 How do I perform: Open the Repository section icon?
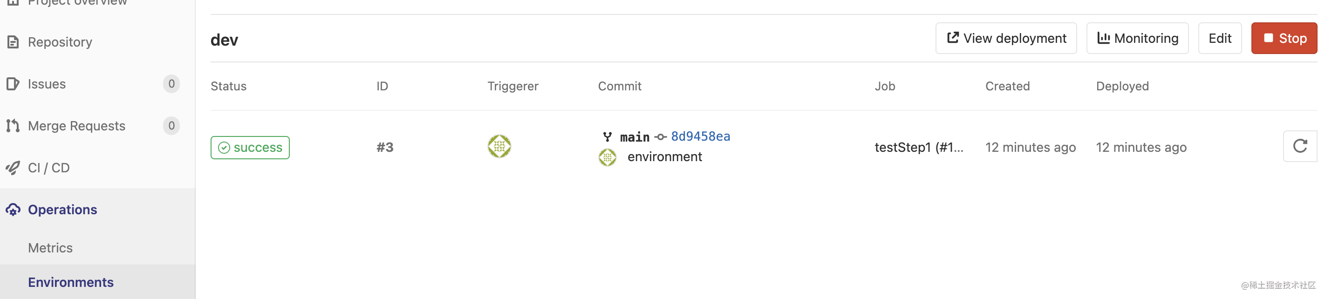tap(14, 41)
